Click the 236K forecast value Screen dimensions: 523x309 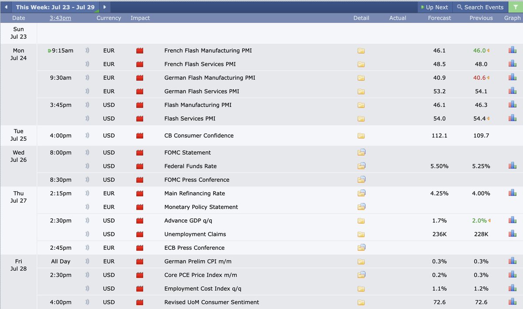click(439, 234)
